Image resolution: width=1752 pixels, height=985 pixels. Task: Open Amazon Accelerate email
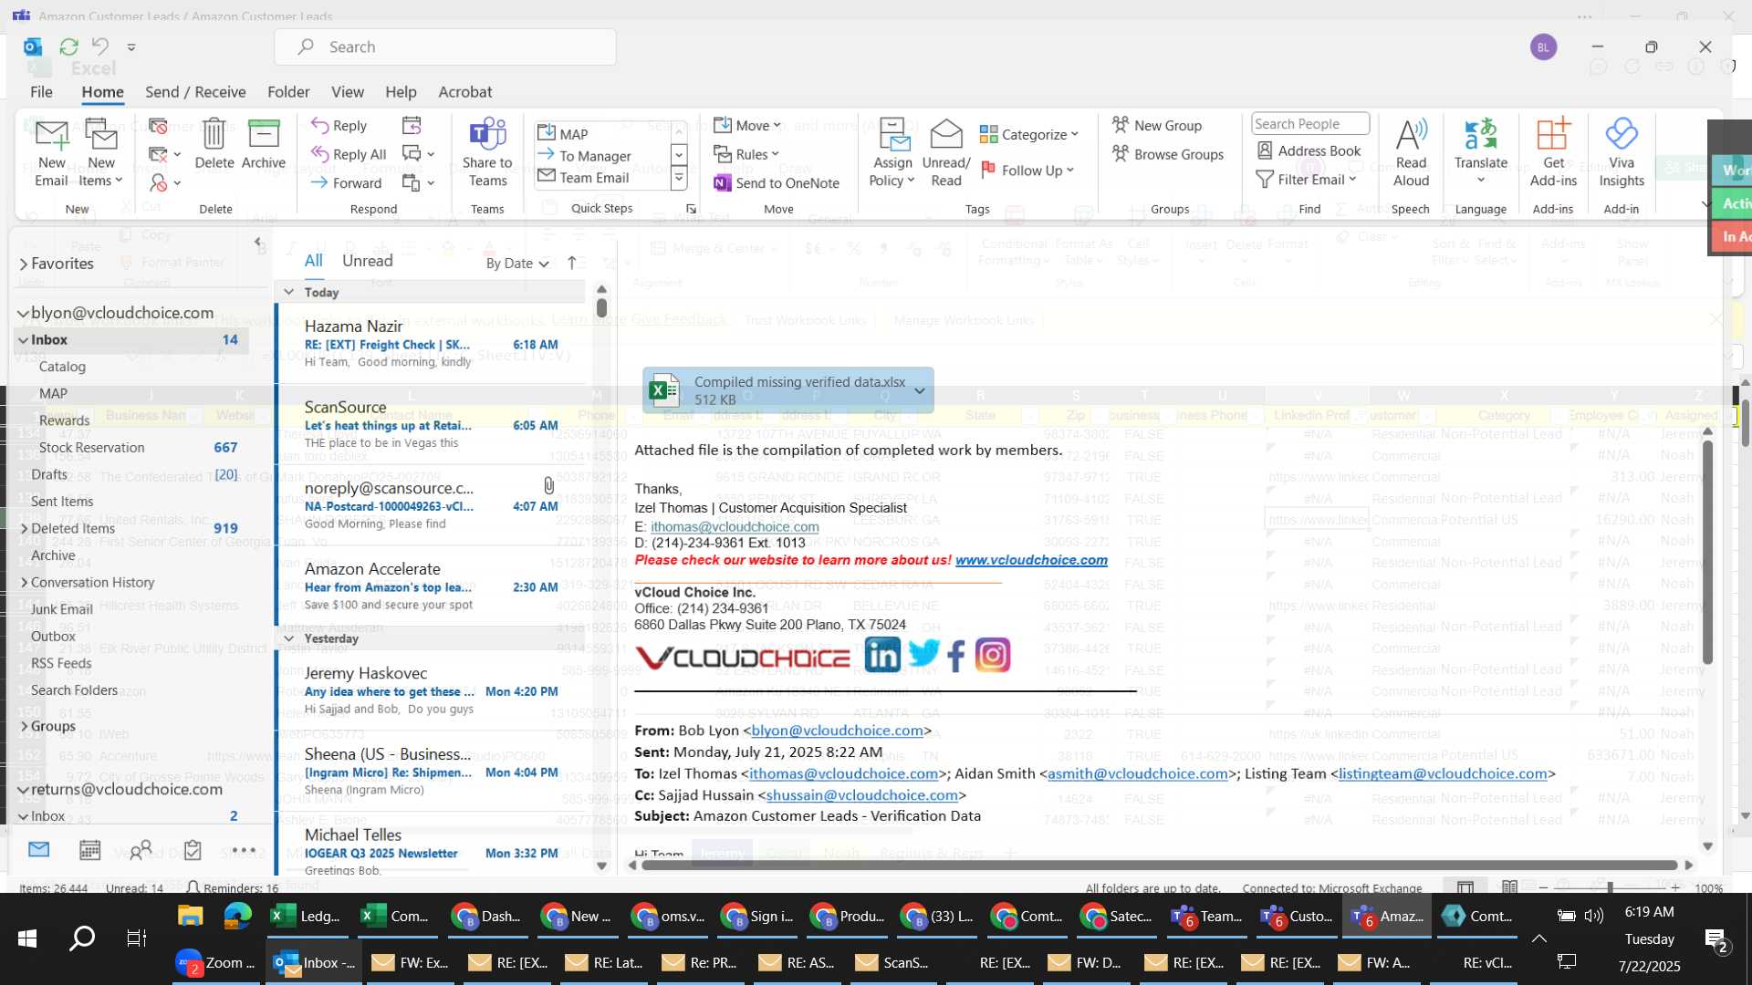[x=431, y=586]
